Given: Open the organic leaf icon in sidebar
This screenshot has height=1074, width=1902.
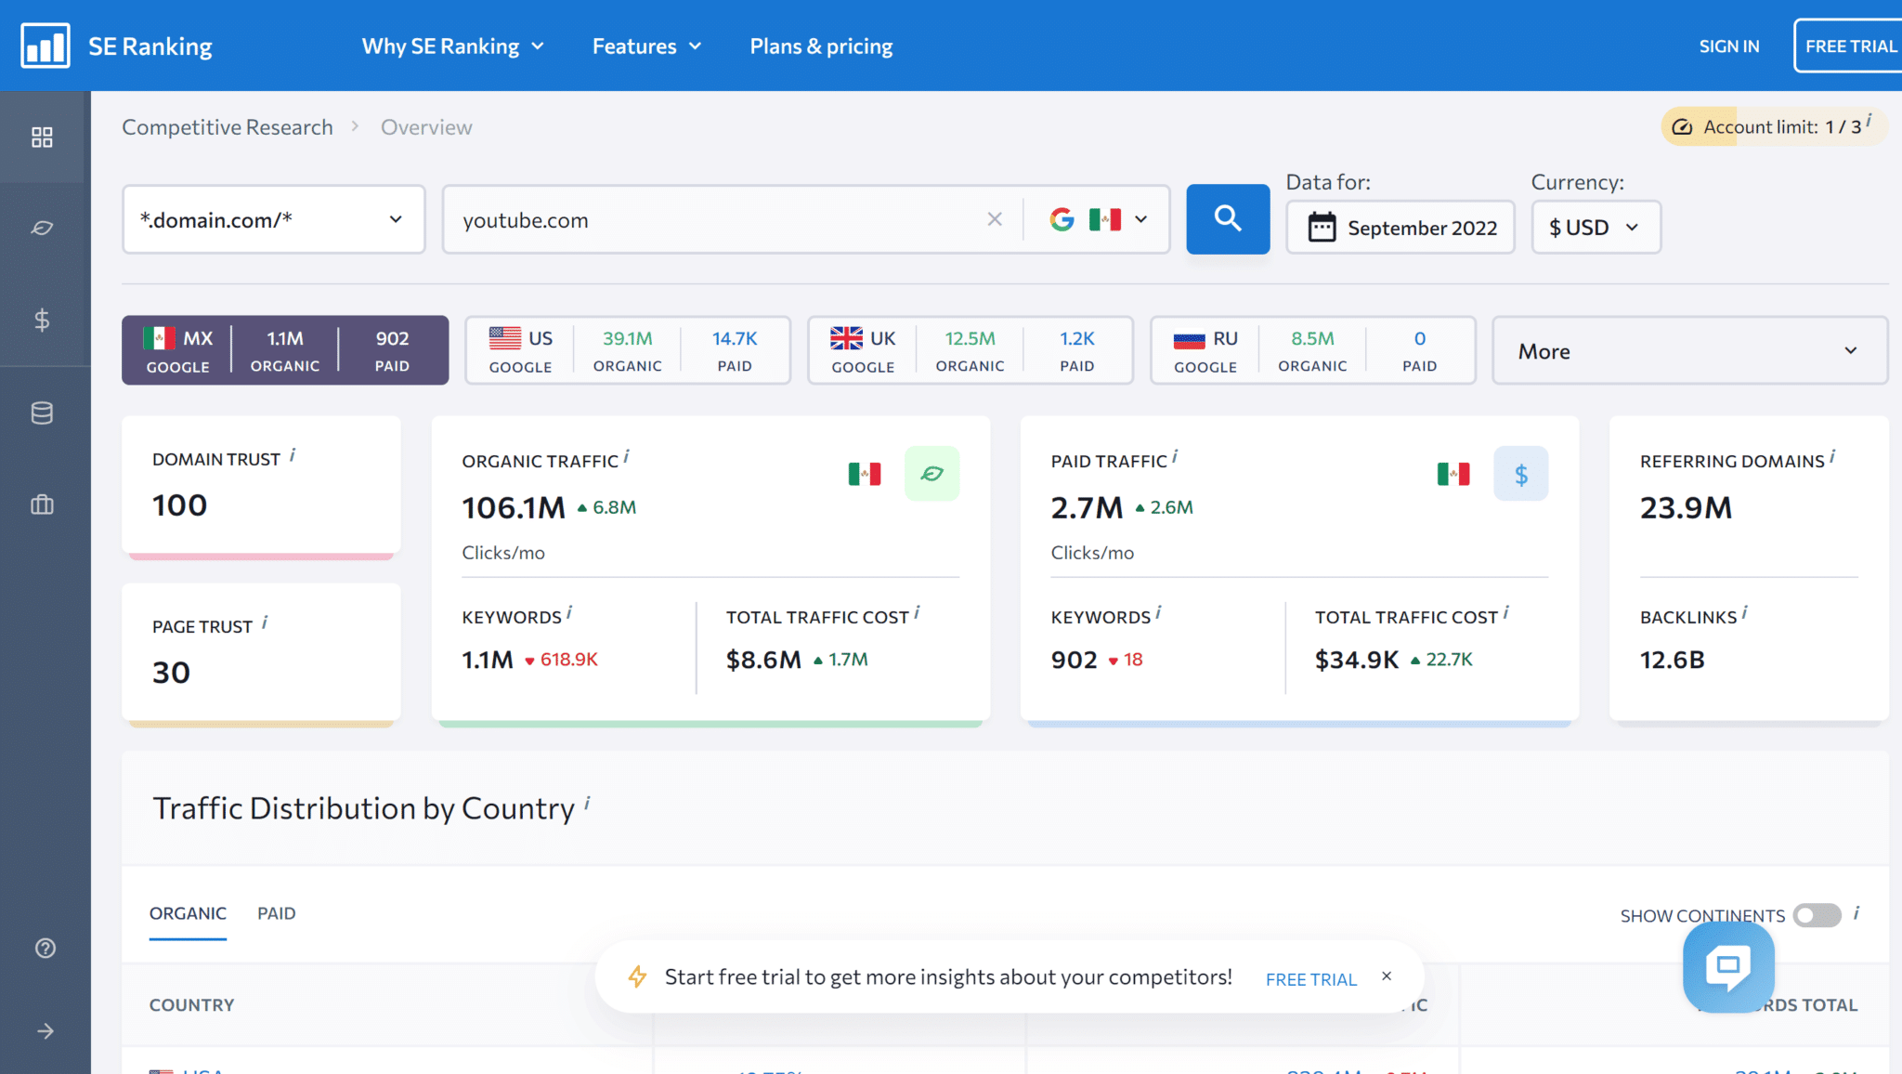Looking at the screenshot, I should (42, 228).
